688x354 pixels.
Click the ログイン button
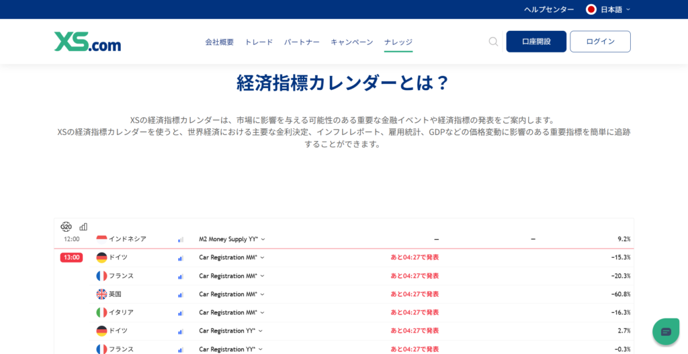(600, 42)
